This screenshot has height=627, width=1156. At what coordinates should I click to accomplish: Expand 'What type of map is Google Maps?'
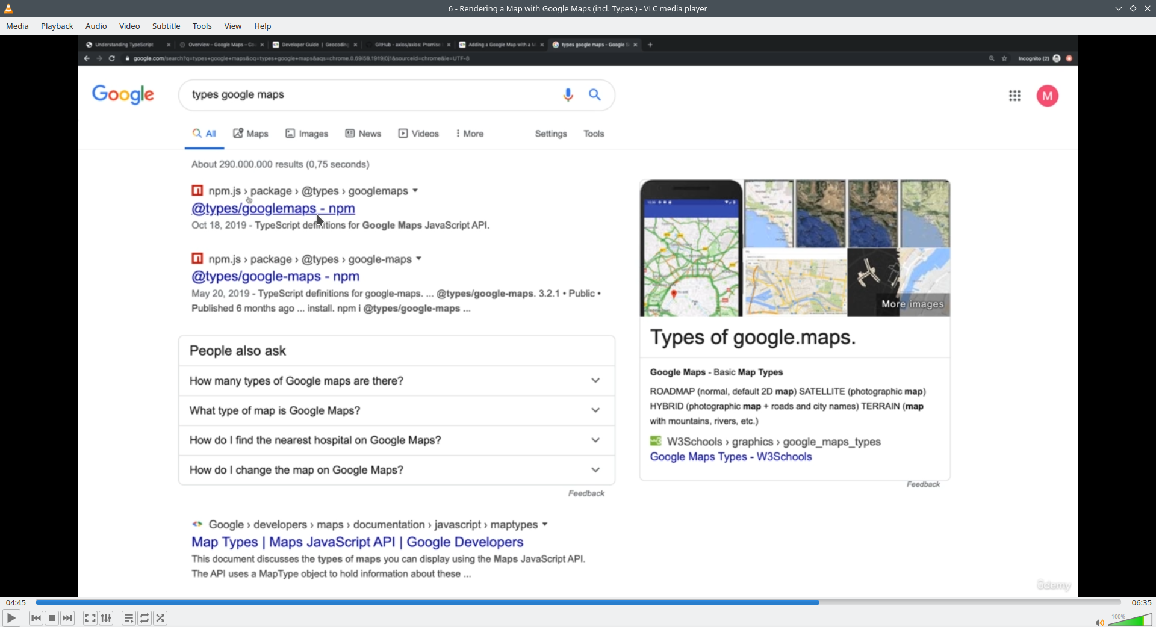point(397,410)
